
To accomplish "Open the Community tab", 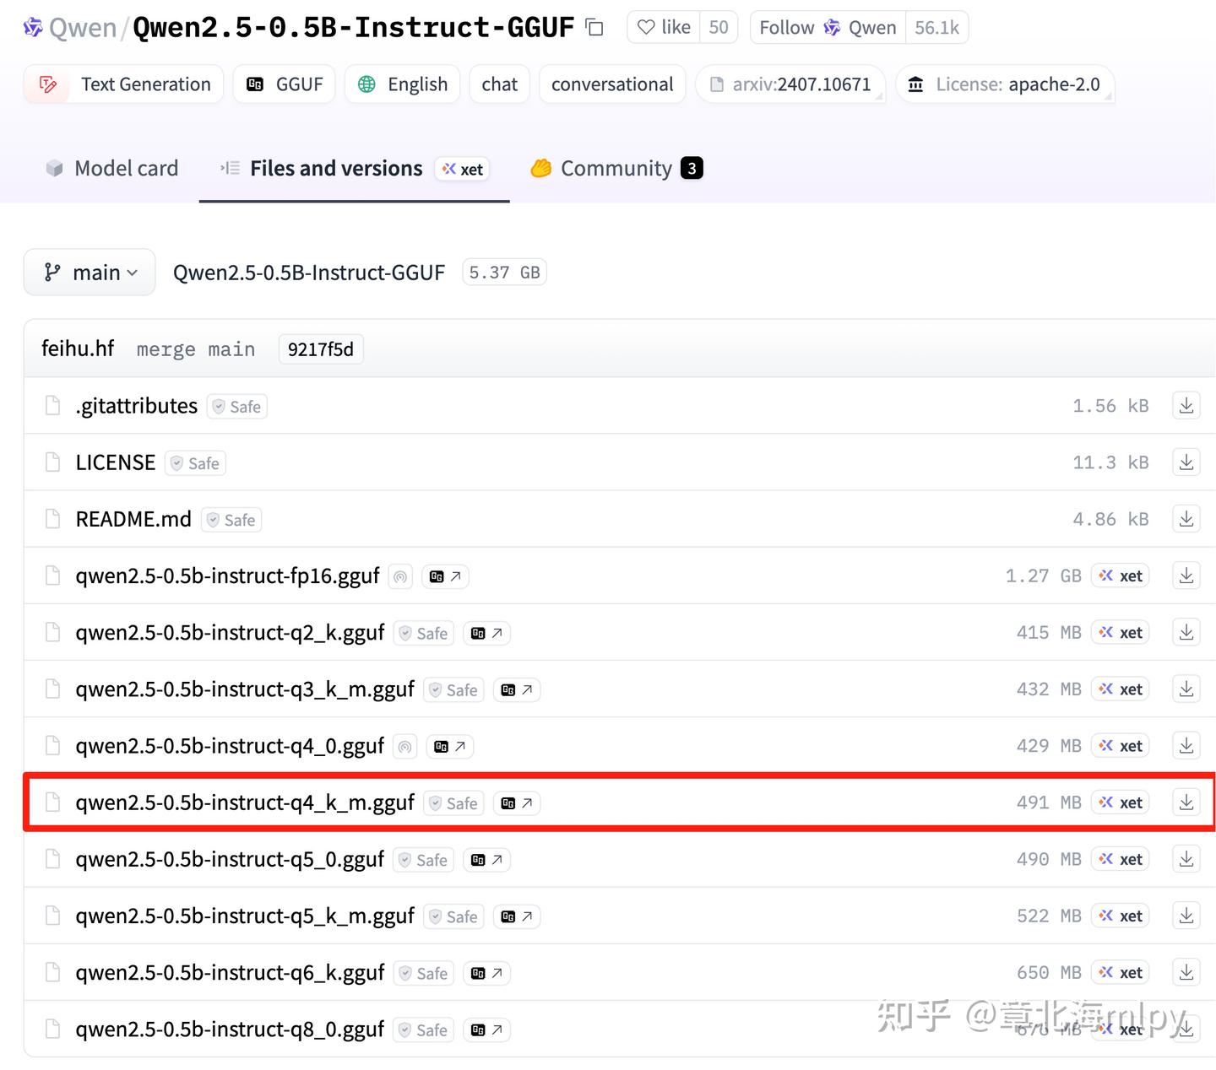I will 616,169.
